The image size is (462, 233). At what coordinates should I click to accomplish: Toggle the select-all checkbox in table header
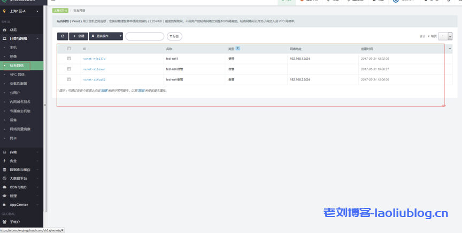pos(69,49)
